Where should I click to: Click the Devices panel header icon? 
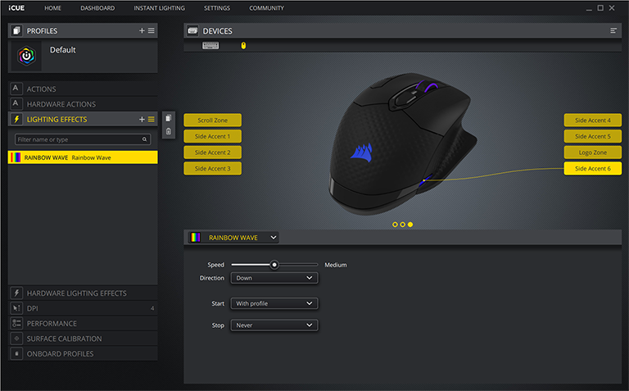(x=192, y=30)
